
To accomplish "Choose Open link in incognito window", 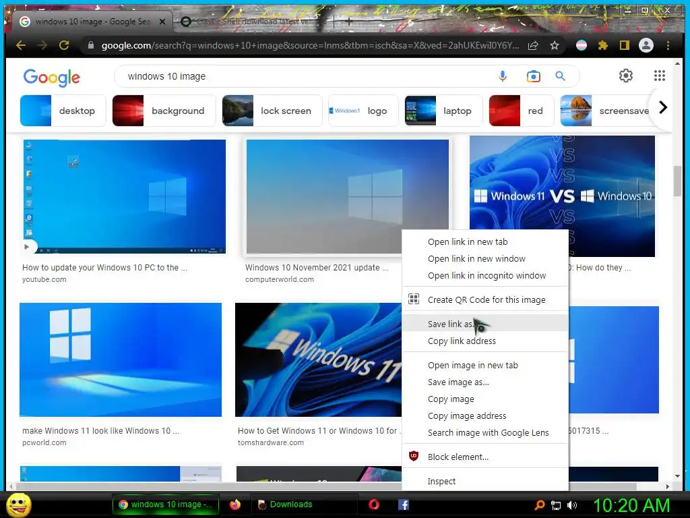I will pos(485,275).
